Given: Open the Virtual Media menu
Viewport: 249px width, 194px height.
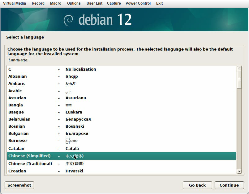Looking at the screenshot, I should 15,3.
